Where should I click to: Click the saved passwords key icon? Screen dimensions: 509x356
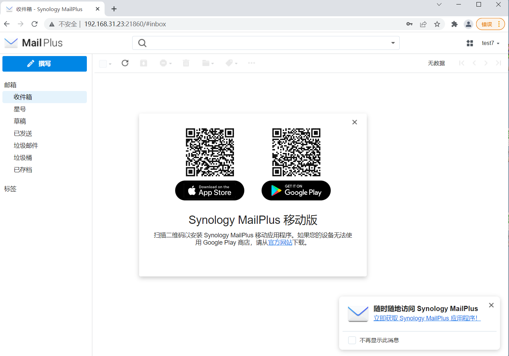point(409,24)
